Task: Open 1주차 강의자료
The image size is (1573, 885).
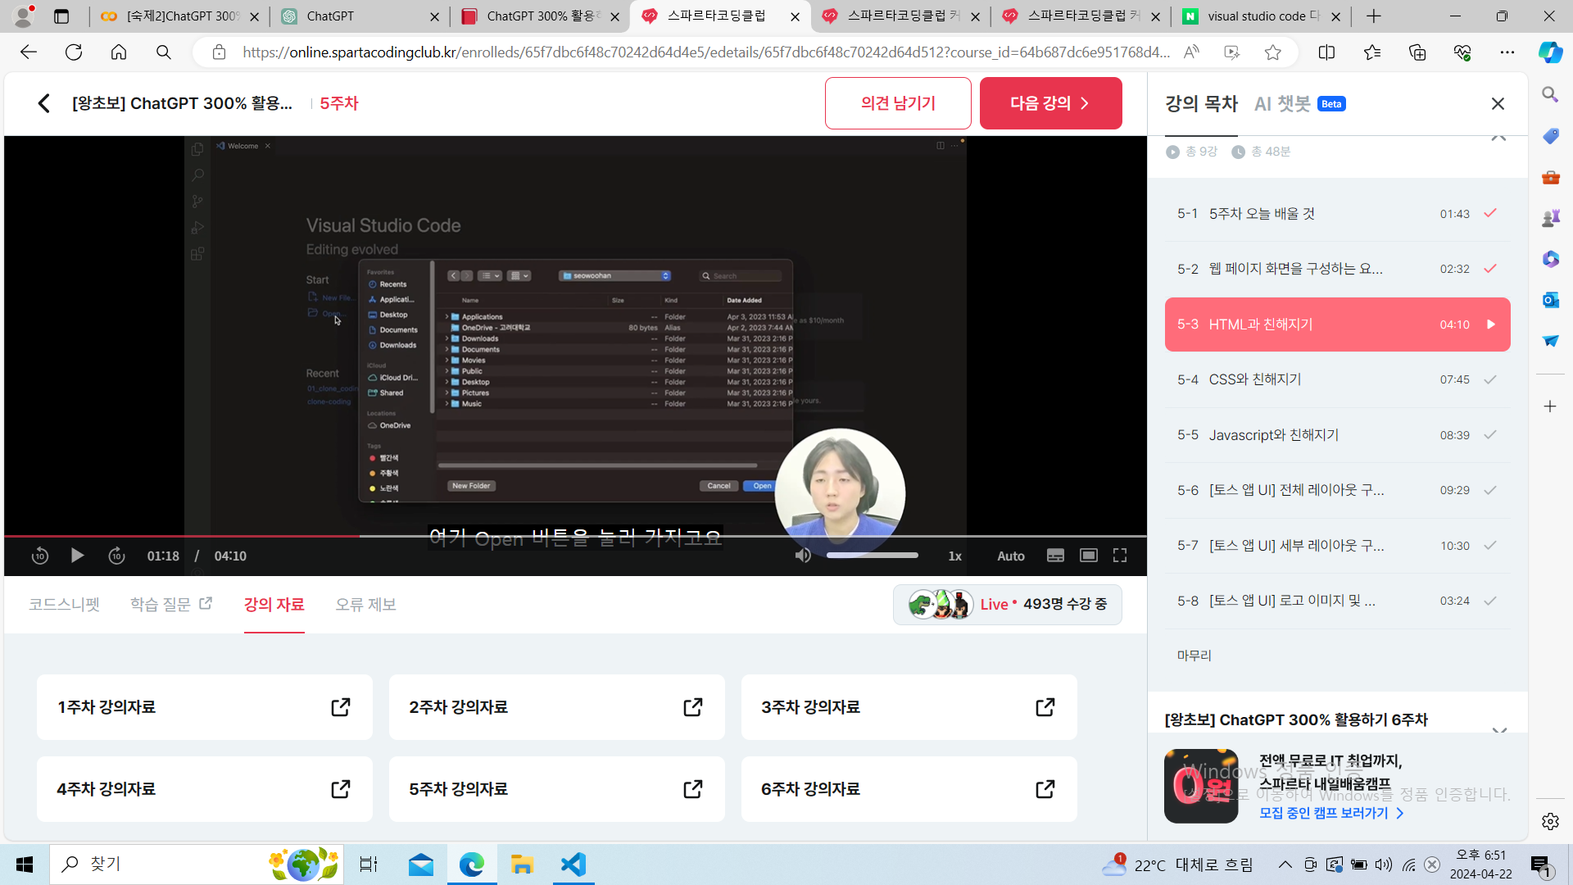Action: 205,707
